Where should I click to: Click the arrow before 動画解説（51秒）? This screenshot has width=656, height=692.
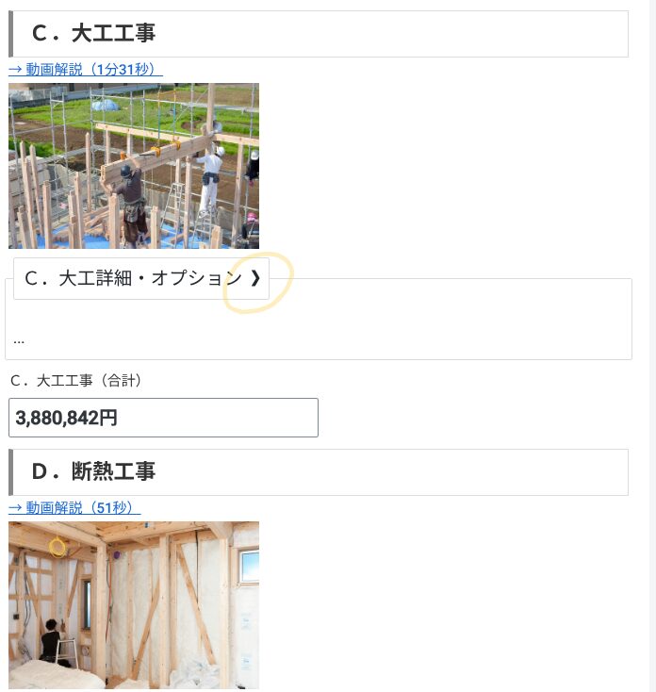15,508
